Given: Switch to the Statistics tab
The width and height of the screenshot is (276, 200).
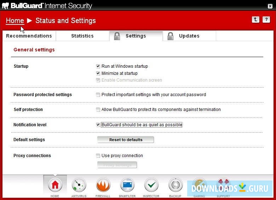Looking at the screenshot, I should point(82,36).
